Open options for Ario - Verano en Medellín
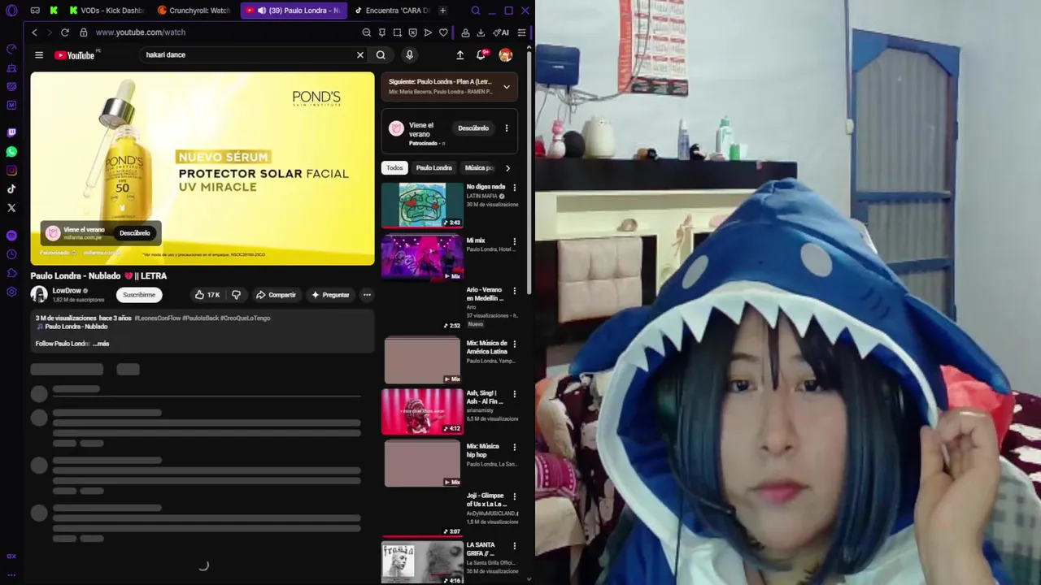The image size is (1041, 585). (514, 291)
